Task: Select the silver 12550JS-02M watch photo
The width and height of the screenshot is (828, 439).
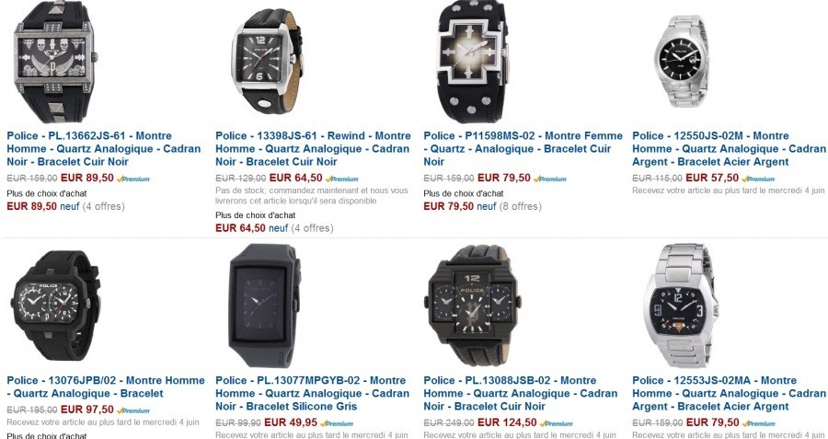Action: 682,61
